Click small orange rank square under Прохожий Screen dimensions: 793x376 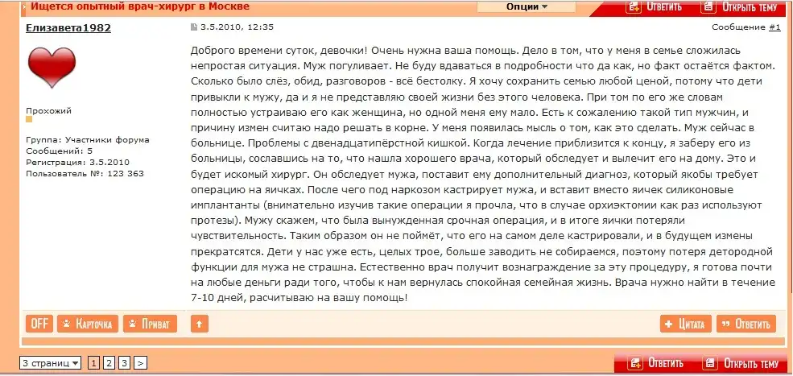[29, 119]
